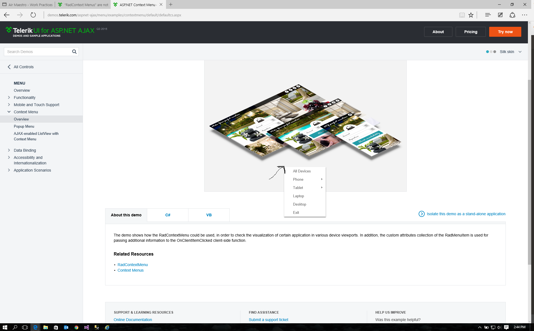Screen dimensions: 534x331
Task: Click the blue skin color dot
Action: (488, 52)
